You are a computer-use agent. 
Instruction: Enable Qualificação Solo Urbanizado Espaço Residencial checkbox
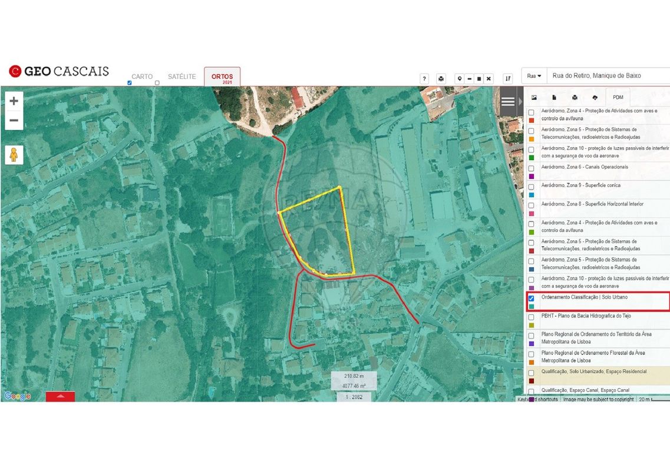pos(531,373)
